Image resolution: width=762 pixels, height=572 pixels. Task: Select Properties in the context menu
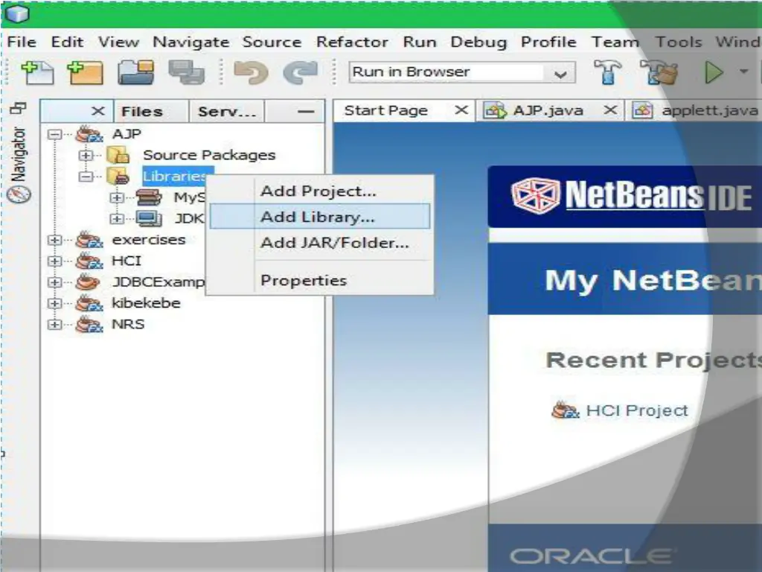coord(320,280)
